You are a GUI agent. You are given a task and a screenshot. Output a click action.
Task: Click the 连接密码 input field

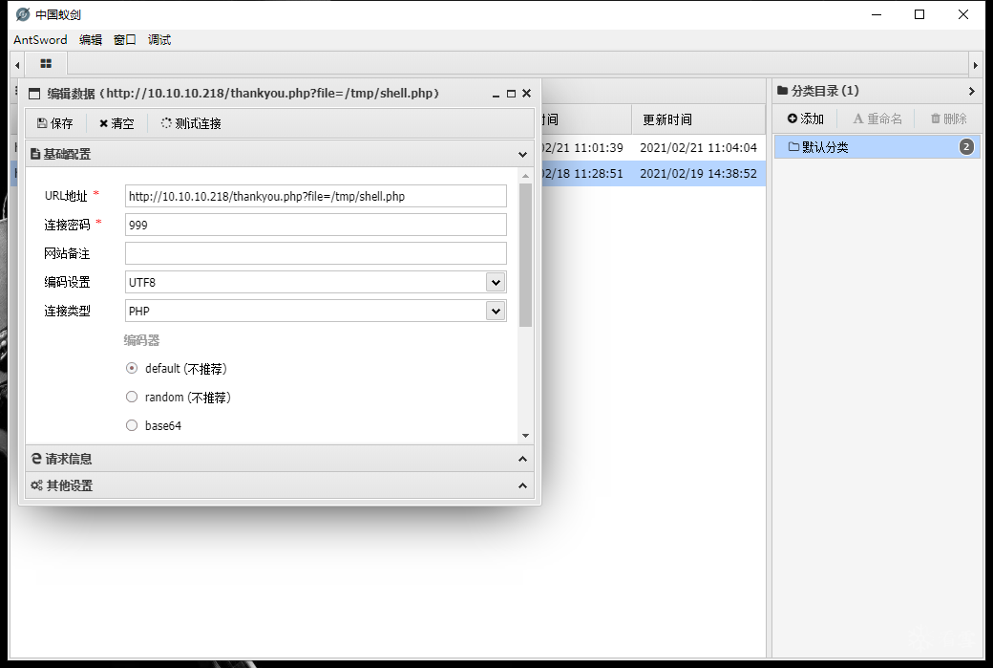[315, 225]
